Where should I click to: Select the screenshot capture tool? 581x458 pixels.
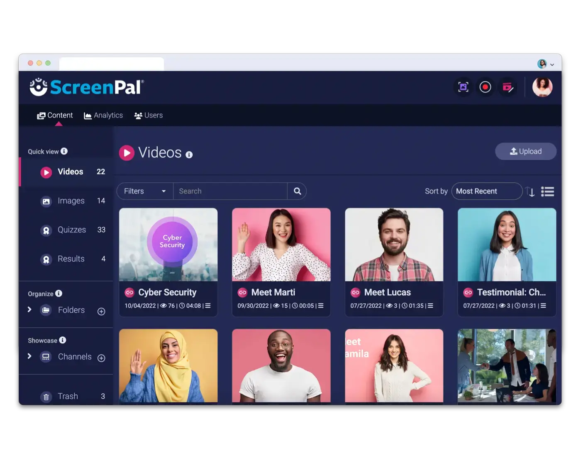(463, 87)
